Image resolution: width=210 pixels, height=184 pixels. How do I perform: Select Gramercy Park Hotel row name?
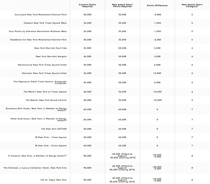point(36,109)
